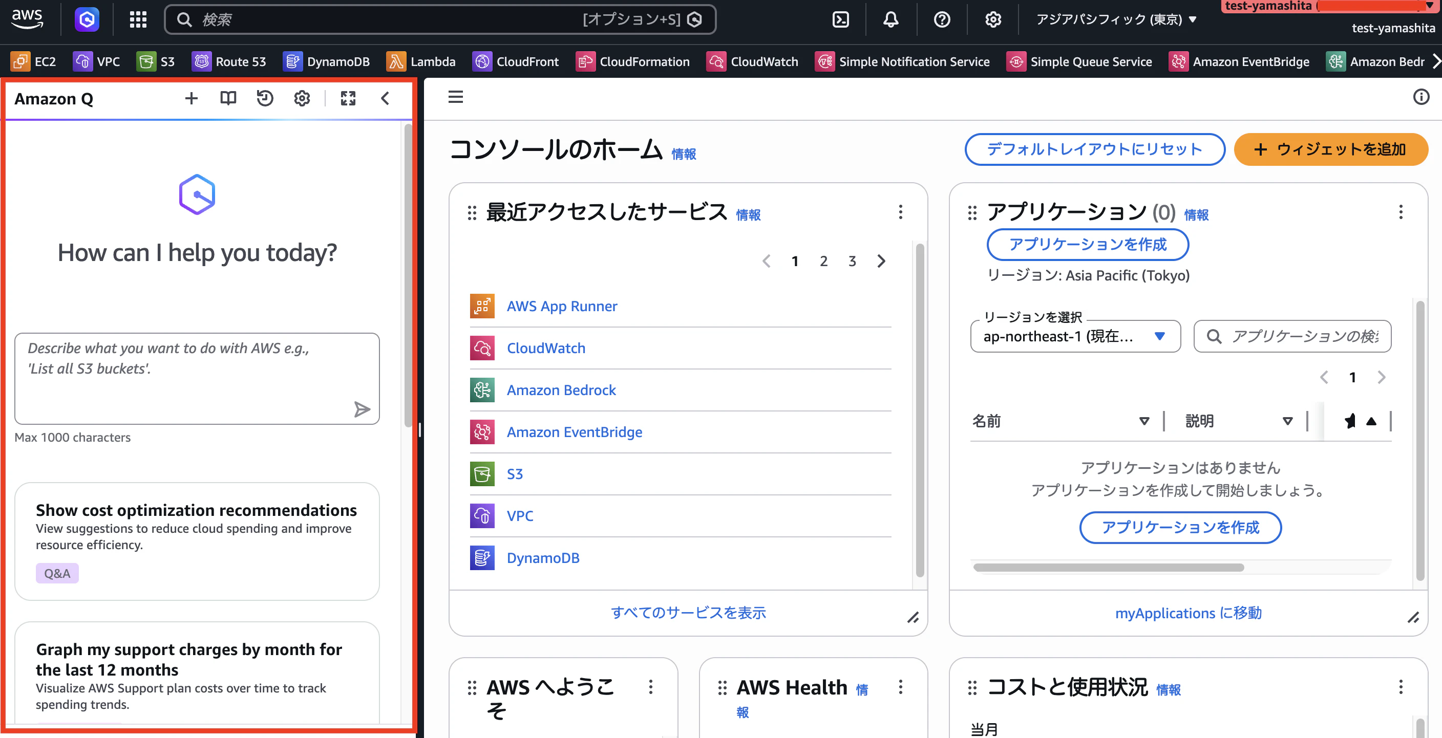
Task: Open EC2 favorite shortcut
Action: tap(34, 61)
